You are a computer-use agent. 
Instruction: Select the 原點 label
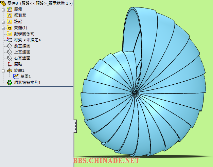click(18, 64)
